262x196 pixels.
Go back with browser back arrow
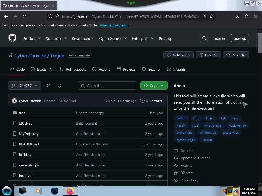6,17
